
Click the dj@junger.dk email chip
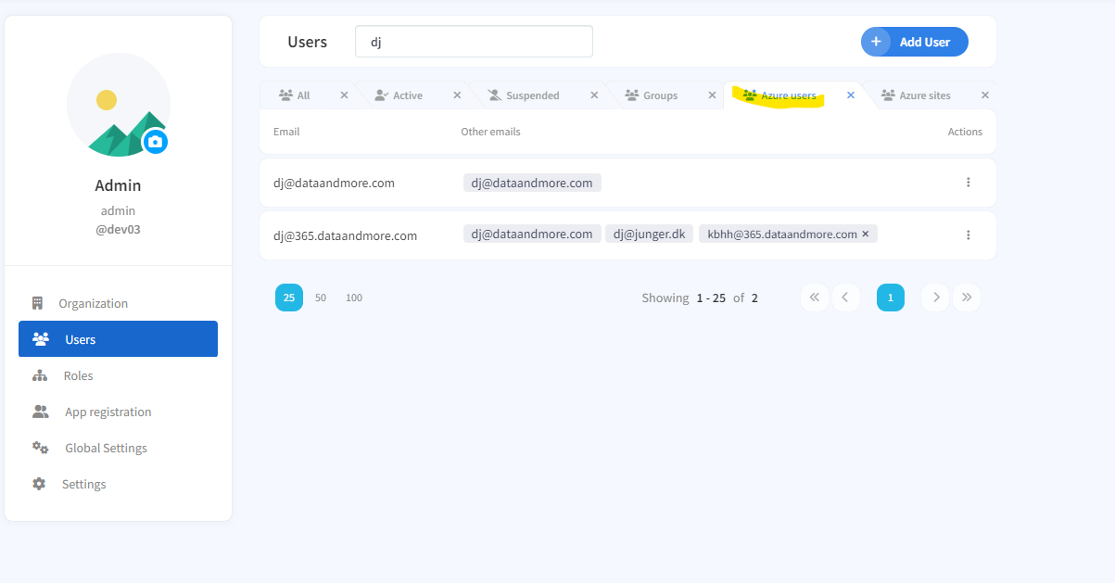(649, 234)
